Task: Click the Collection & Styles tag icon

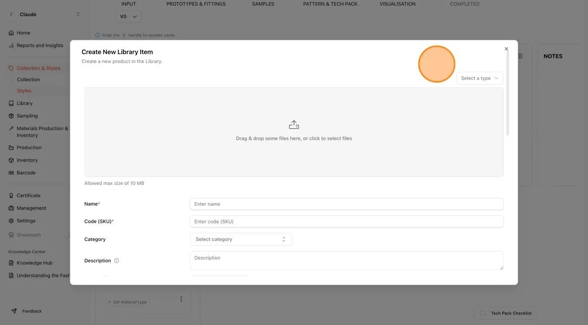Action: pyautogui.click(x=11, y=68)
